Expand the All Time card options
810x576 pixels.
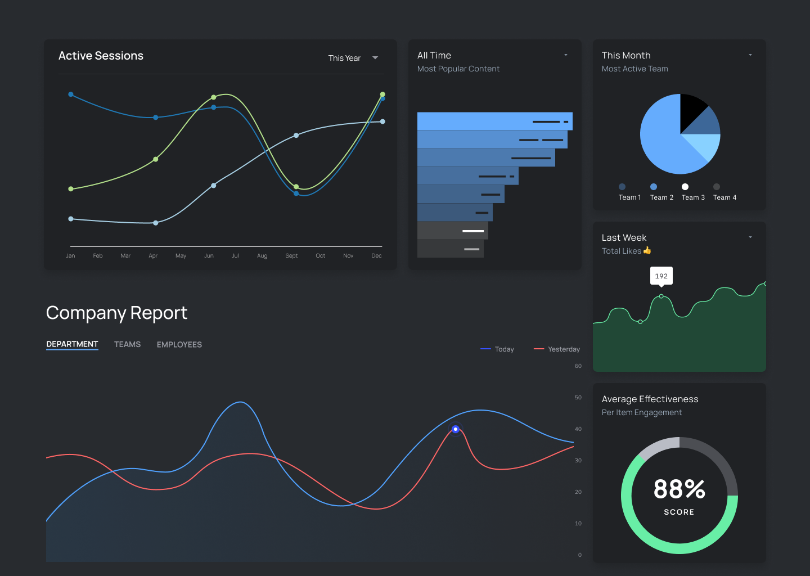[x=566, y=55]
